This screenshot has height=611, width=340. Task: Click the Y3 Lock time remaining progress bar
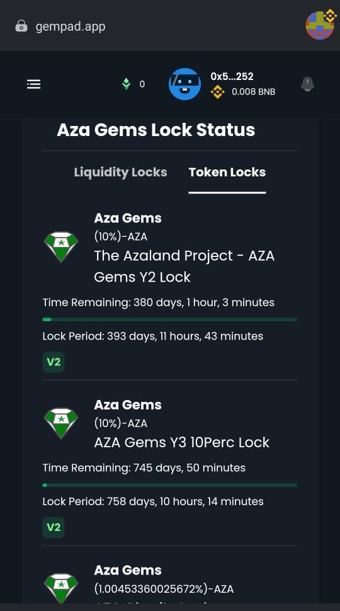point(170,485)
